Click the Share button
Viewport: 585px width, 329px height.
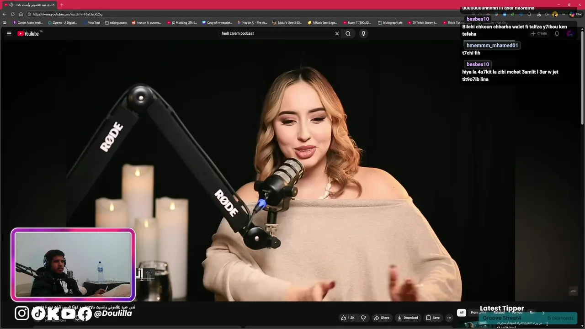coord(382,318)
